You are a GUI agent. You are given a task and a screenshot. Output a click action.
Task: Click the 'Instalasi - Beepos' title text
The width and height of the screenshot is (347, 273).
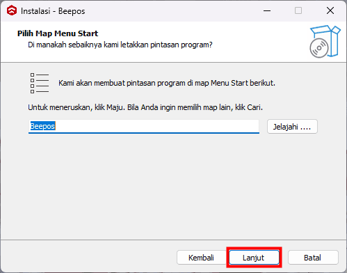(53, 11)
